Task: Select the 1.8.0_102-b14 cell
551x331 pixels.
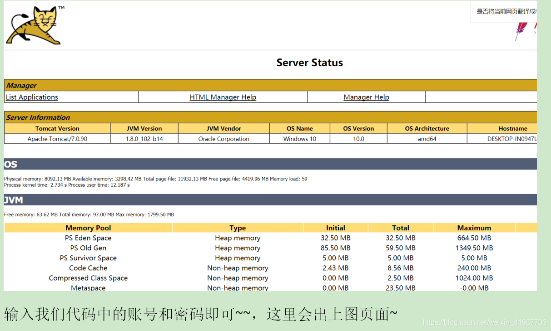Action: 144,139
